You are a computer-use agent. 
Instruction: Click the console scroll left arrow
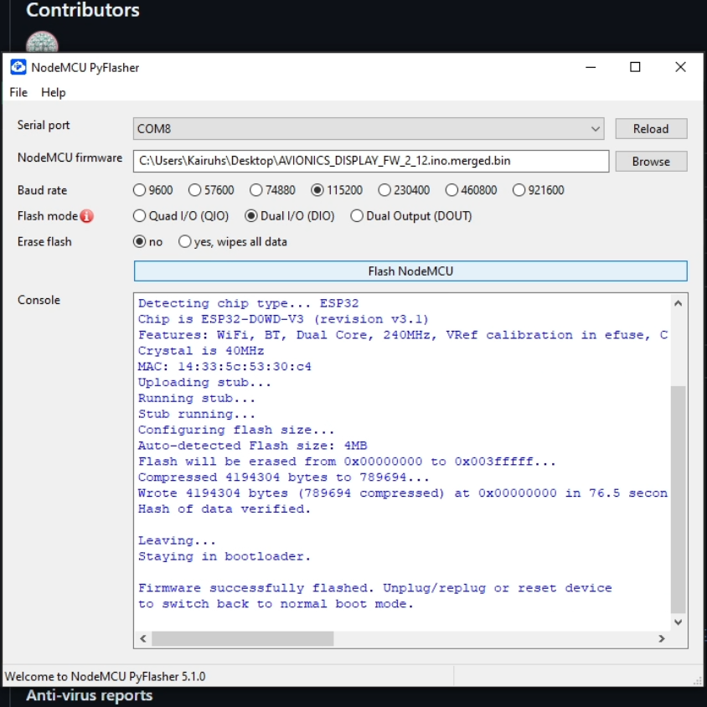tap(143, 638)
